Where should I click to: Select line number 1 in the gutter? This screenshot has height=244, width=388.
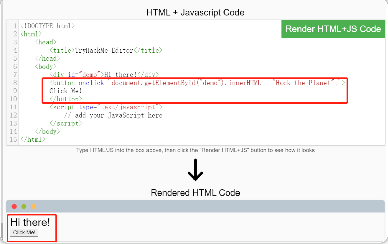tap(15, 26)
